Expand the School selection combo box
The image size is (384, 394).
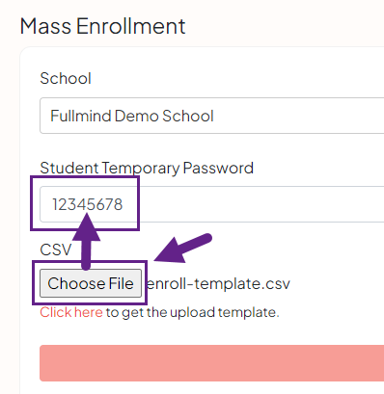[x=212, y=116]
